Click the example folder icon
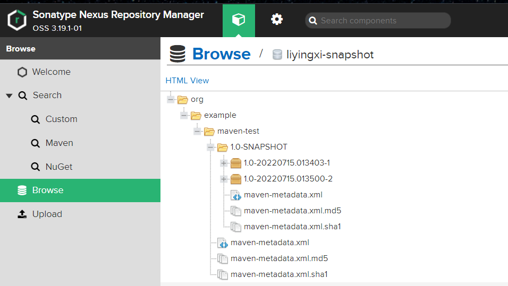 (x=196, y=116)
